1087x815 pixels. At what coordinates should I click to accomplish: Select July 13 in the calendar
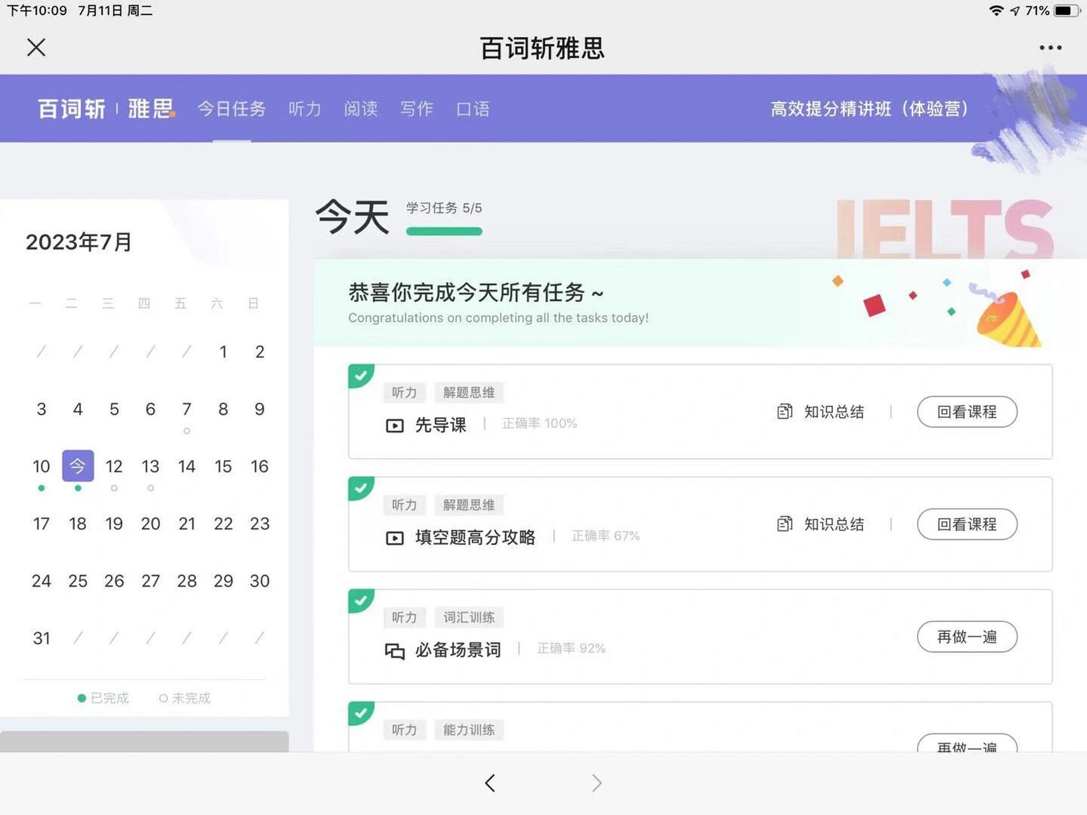point(150,467)
